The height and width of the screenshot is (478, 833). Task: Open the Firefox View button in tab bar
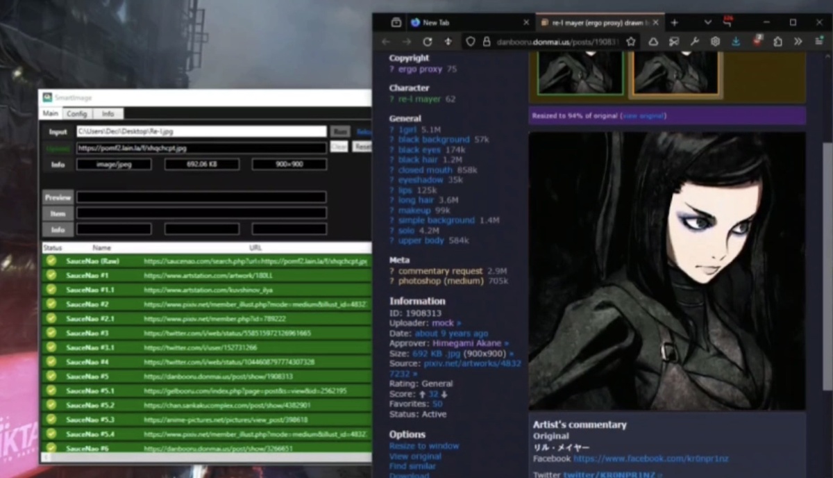396,22
